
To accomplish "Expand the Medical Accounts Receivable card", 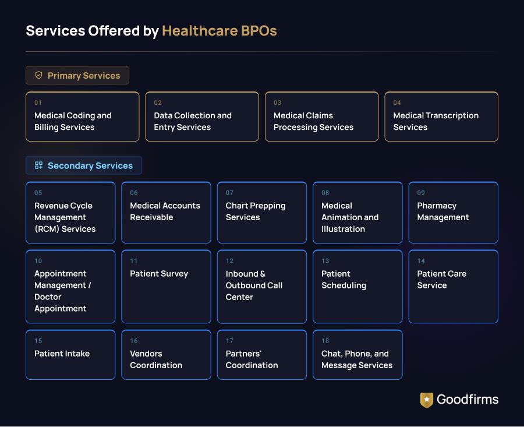I will click(x=166, y=213).
